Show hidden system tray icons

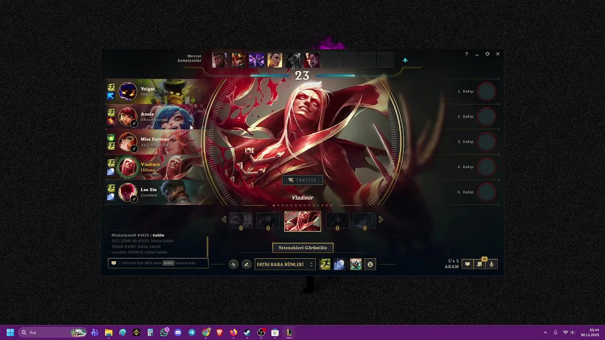pos(545,332)
